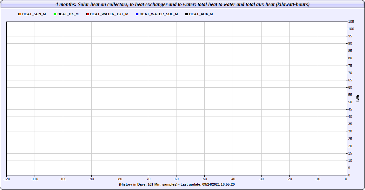Image resolution: width=365 pixels, height=190 pixels.
Task: Click the 65 y-axis tick label
Action: [x=350, y=80]
